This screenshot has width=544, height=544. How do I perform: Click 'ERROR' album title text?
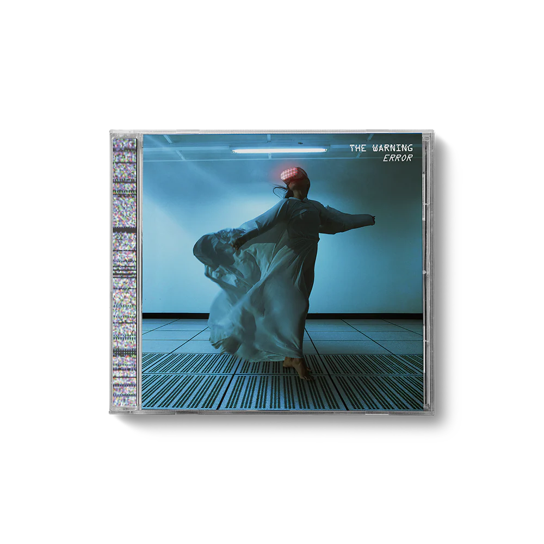pos(397,158)
